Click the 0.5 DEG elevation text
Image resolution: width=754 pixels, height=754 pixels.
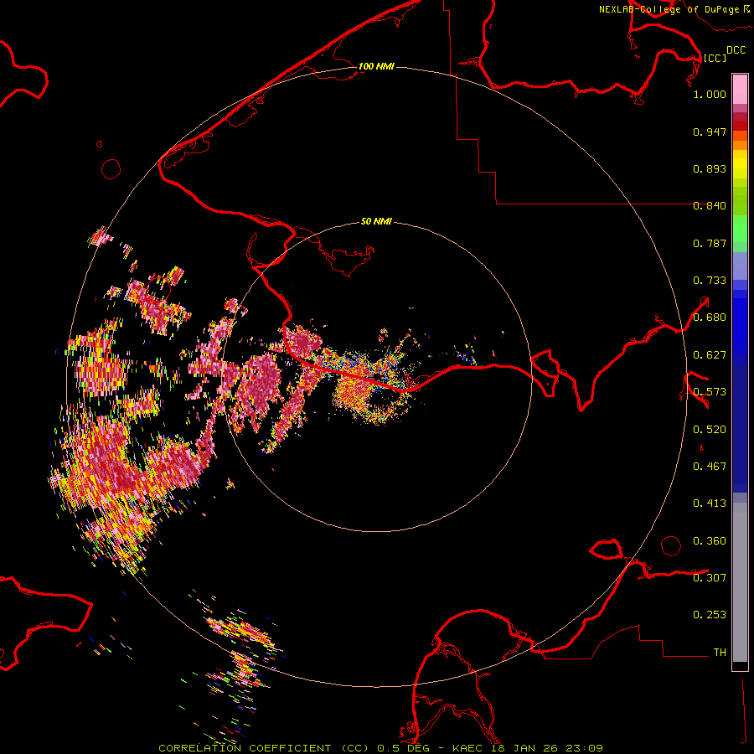405,748
